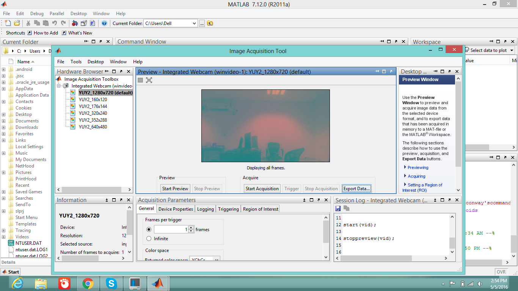Open Google Chrome from taskbar
The image size is (518, 291).
[88, 283]
